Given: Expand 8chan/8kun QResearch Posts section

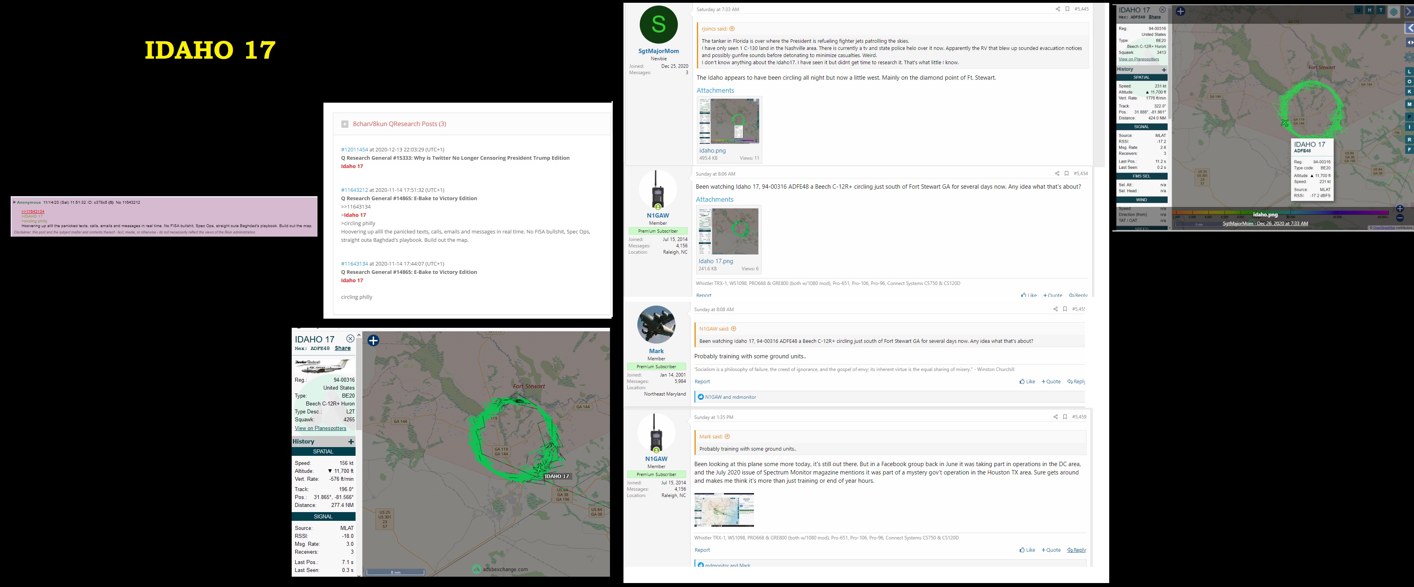Looking at the screenshot, I should (x=345, y=124).
